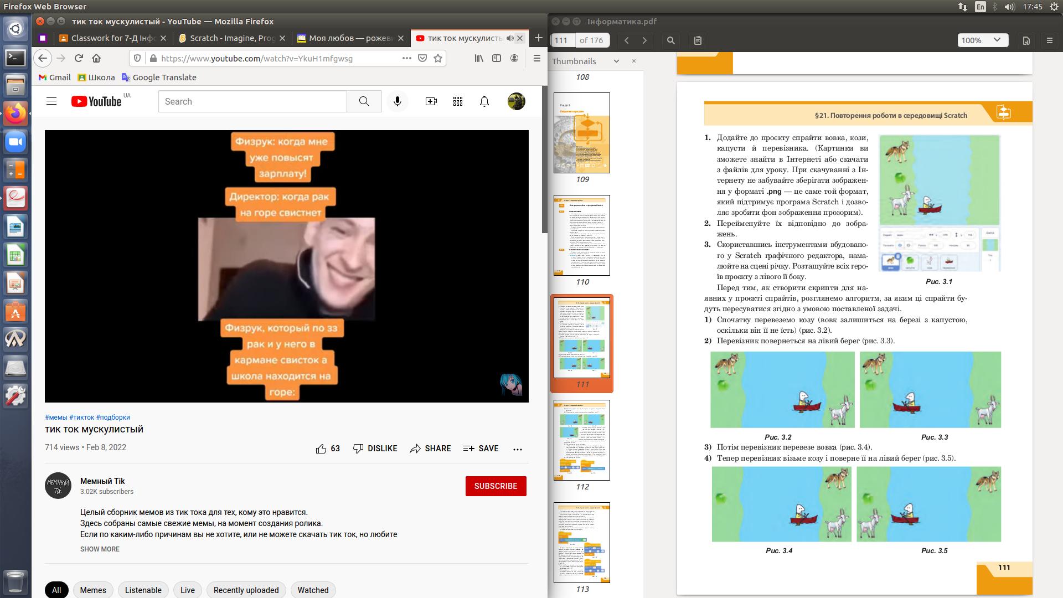Open YouTube apps grid icon
Image resolution: width=1063 pixels, height=598 pixels.
point(457,101)
